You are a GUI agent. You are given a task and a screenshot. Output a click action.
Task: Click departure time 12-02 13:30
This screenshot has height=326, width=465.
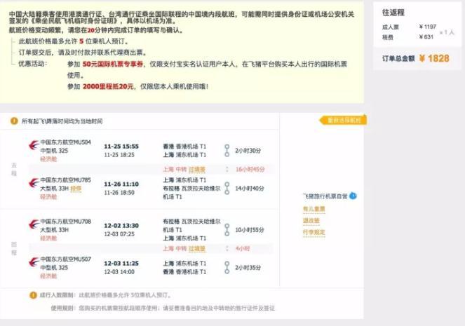tap(121, 226)
